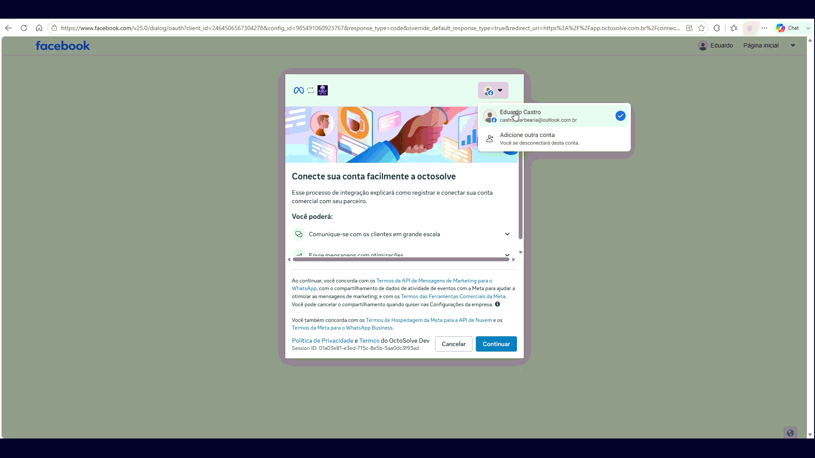Open 'Termos da API de Mensagens de Marketing' link

(434, 281)
